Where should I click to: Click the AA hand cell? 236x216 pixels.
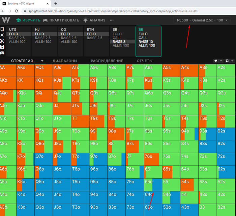pos(8,71)
